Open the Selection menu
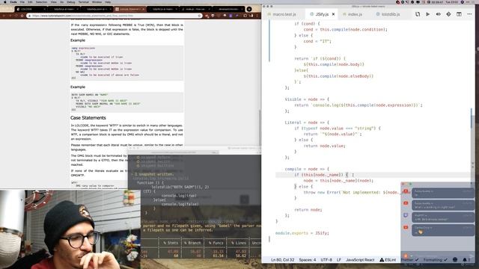479x269 pixels. [x=41, y=1]
